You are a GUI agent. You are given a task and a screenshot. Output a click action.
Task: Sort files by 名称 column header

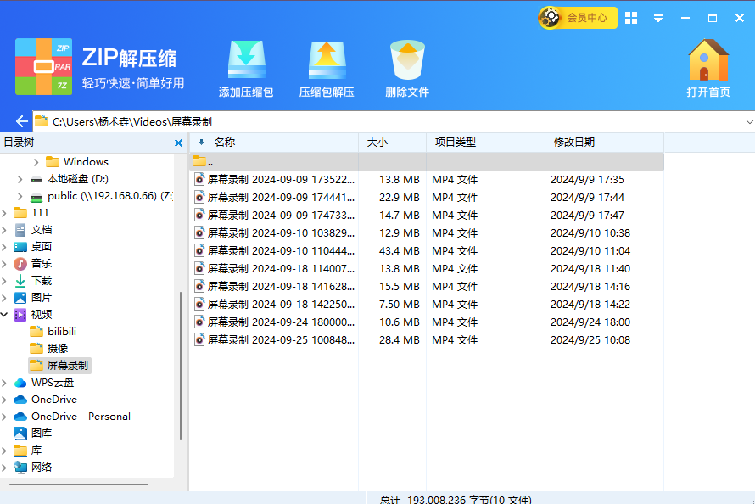224,143
